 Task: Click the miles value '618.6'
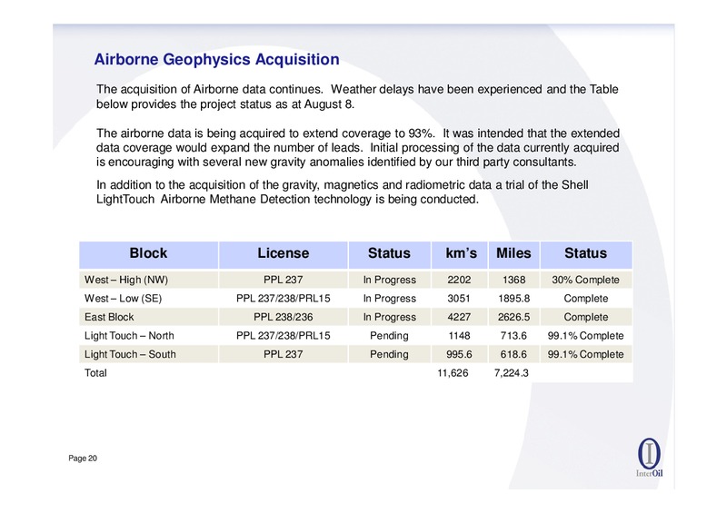click(x=513, y=354)
